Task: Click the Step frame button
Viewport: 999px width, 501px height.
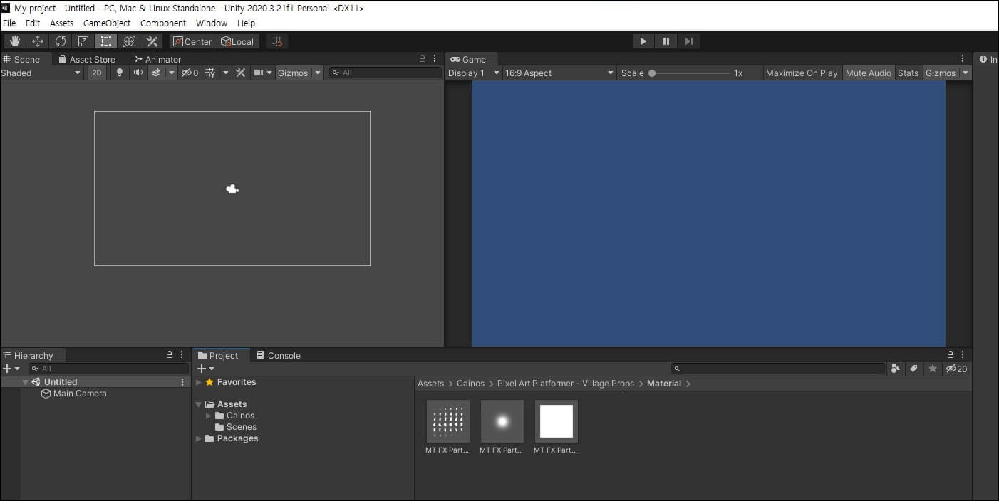Action: [x=689, y=41]
